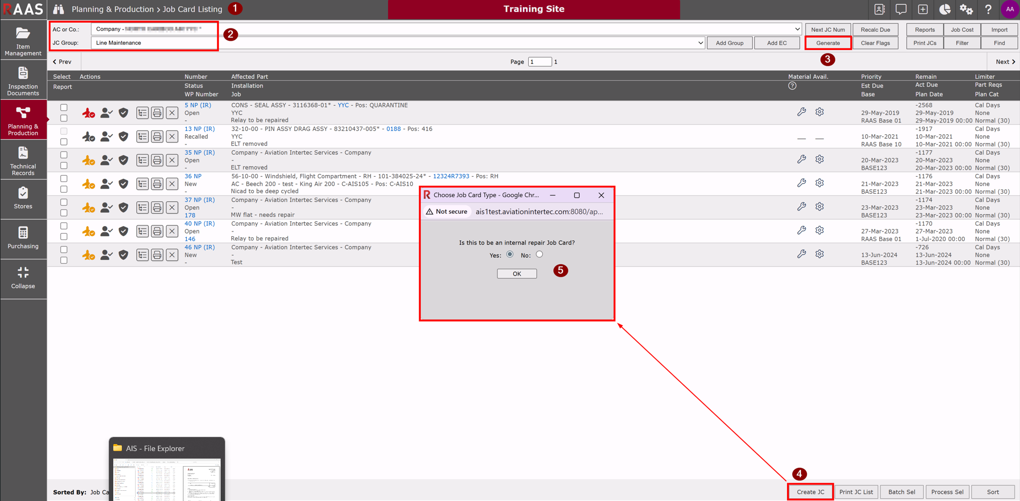Collapse the sidebar menu
1020x501 pixels.
pos(23,278)
